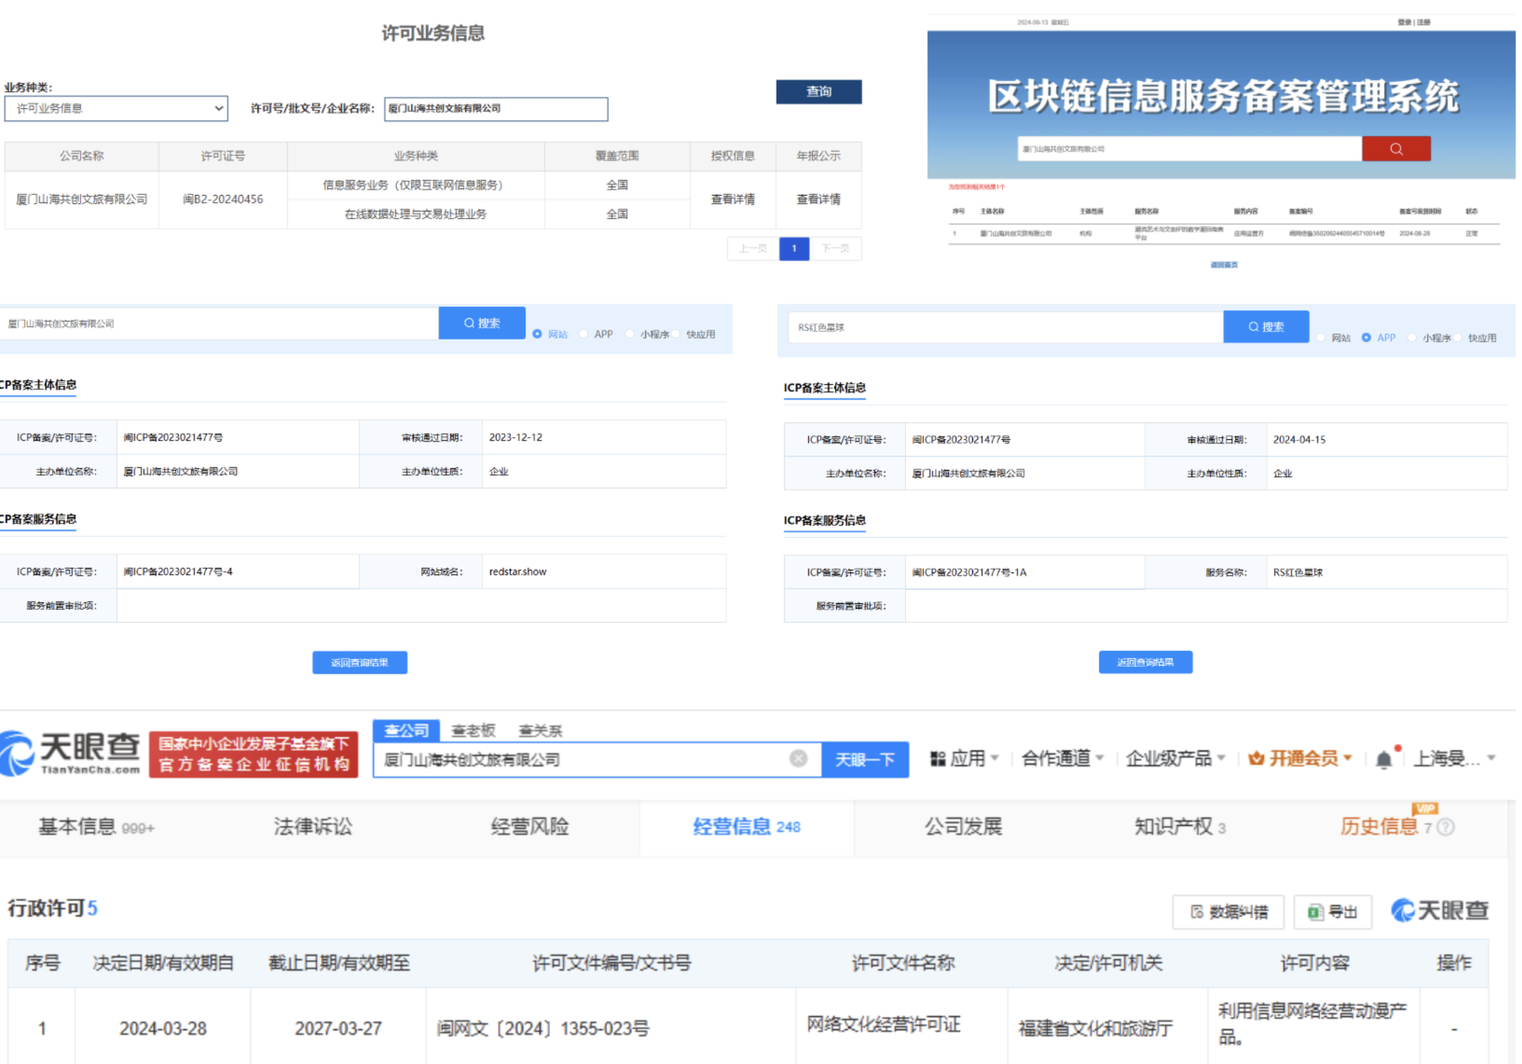1522x1064 pixels.
Task: Focus the RS红色星球 search input
Action: pyautogui.click(x=1006, y=327)
